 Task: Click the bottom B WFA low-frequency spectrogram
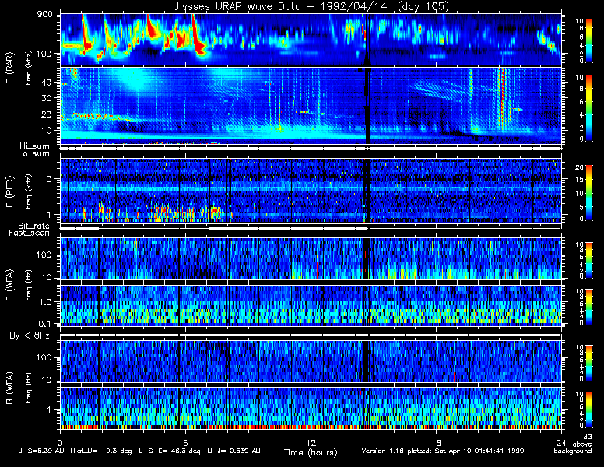point(311,408)
